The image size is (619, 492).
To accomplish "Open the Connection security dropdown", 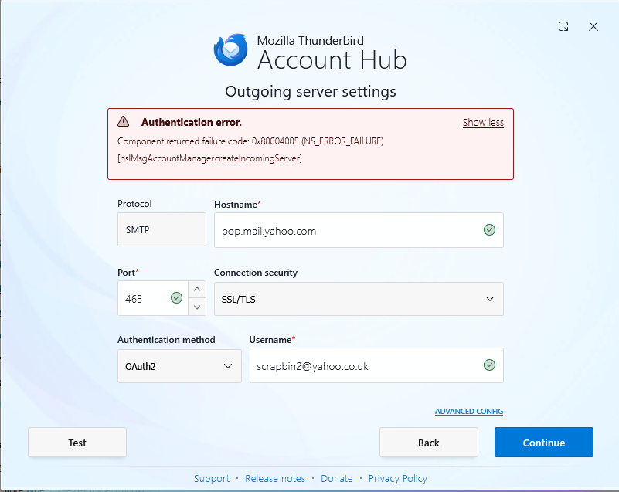I will pyautogui.click(x=359, y=299).
